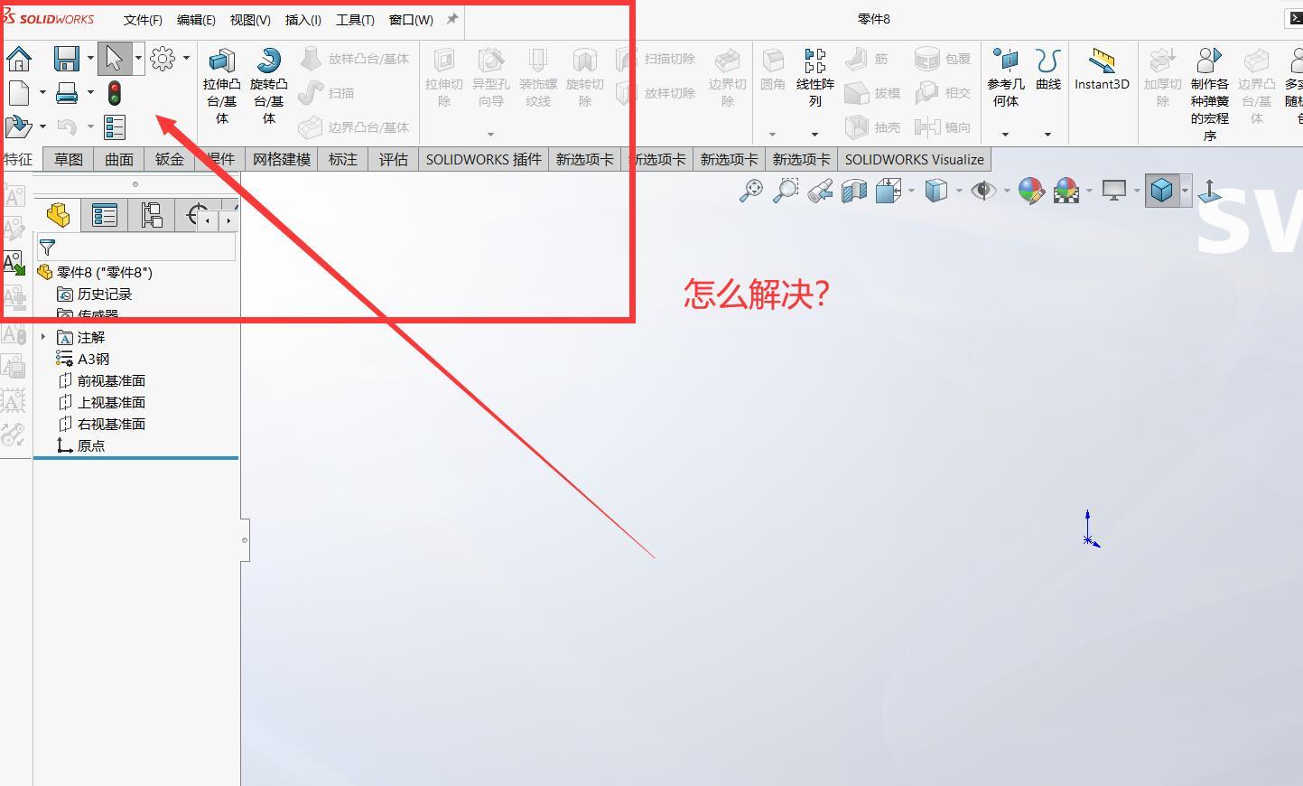Viewport: 1303px width, 786px height.
Task: Select the 扫描 sweep tool
Action: 334,92
